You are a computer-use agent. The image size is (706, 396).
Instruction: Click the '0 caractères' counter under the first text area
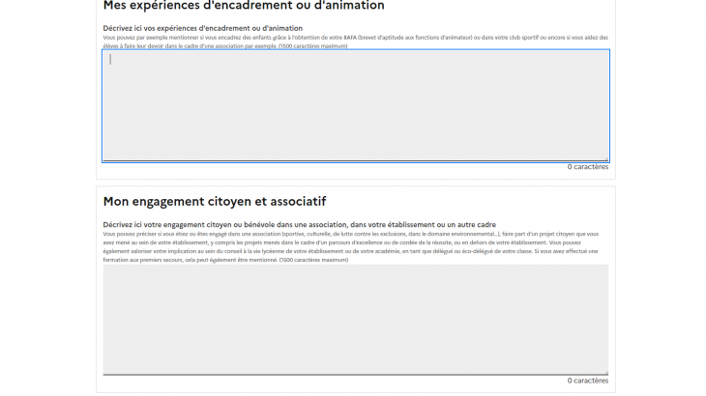pos(588,167)
